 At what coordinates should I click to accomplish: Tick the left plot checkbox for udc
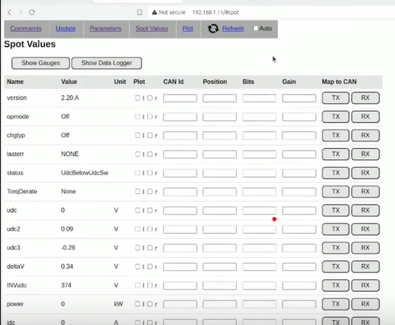pos(138,210)
